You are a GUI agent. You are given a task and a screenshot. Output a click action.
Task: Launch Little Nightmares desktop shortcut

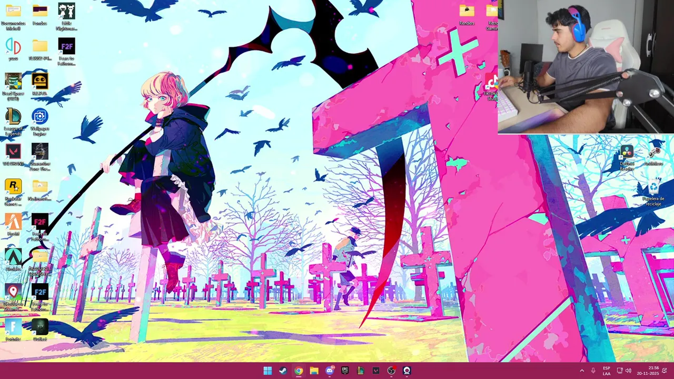[x=66, y=17]
